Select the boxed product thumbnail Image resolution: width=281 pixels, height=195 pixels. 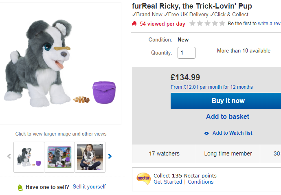(59, 157)
